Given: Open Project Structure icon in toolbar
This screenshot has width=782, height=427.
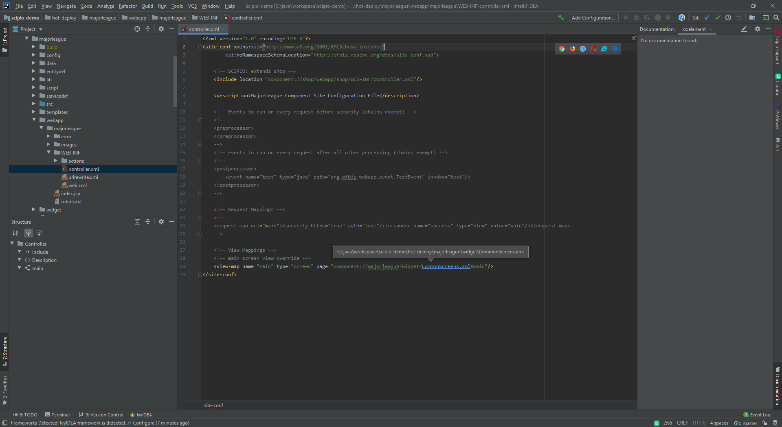Looking at the screenshot, I should (x=752, y=17).
